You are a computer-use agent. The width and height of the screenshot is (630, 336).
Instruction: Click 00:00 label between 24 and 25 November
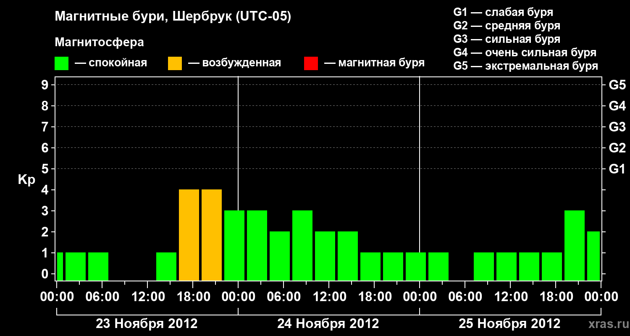(x=420, y=297)
